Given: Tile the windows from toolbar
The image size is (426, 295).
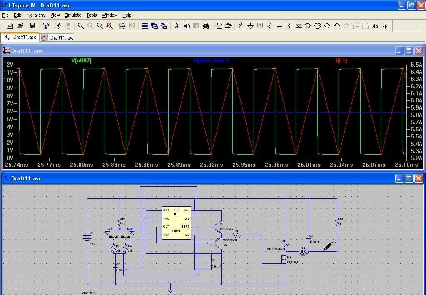Looking at the screenshot, I should 145,26.
